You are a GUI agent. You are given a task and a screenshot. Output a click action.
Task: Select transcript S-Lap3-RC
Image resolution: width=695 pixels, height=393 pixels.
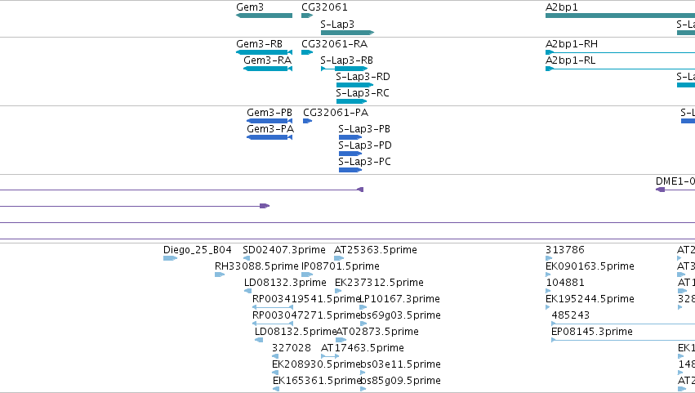tap(351, 101)
